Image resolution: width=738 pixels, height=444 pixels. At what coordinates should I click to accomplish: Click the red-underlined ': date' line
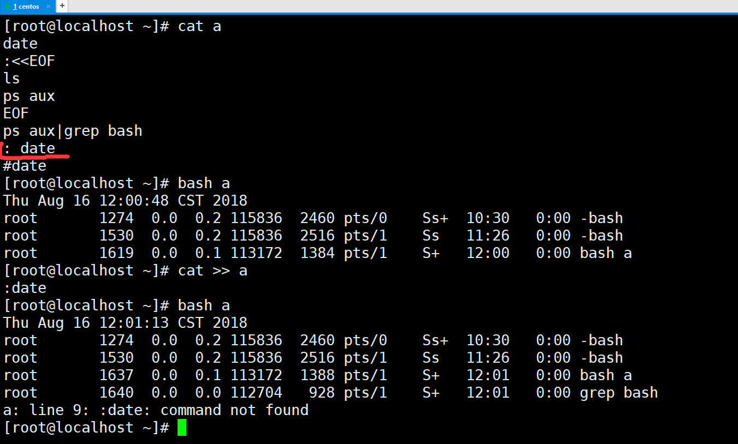(29, 148)
